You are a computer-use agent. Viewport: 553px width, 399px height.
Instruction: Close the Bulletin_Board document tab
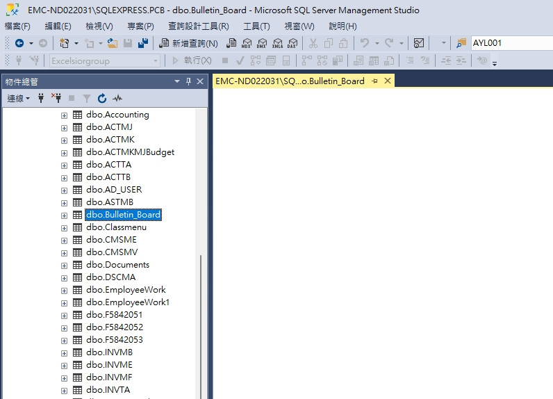tap(387, 81)
